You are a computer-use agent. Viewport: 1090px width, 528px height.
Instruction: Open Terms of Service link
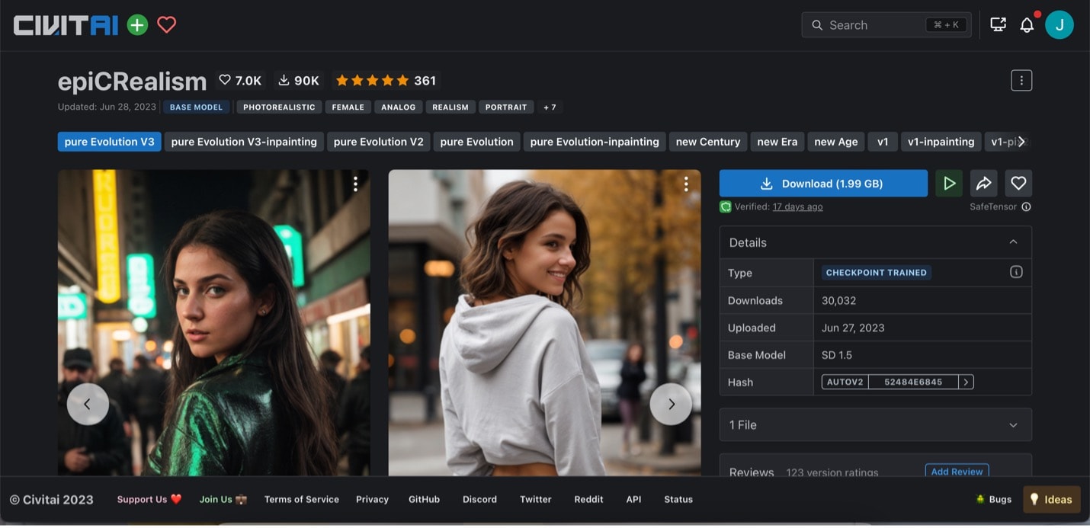click(x=301, y=499)
